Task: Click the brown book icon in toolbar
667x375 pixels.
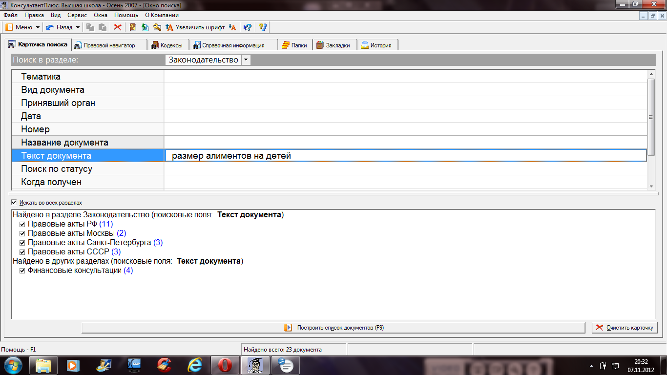Action: click(133, 27)
